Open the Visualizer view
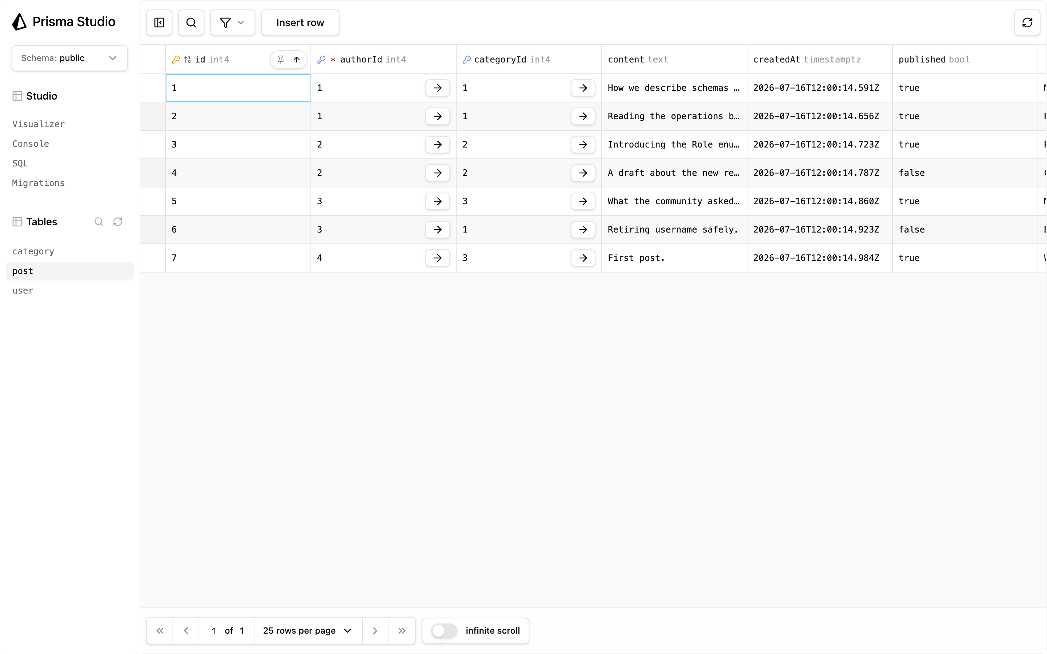 (39, 124)
